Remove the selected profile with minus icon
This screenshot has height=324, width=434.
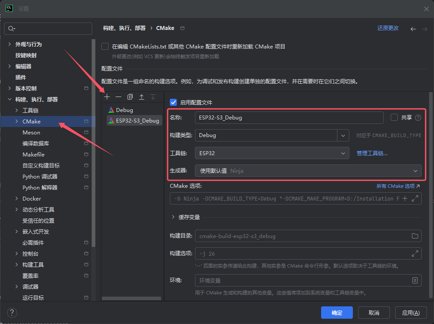(119, 97)
